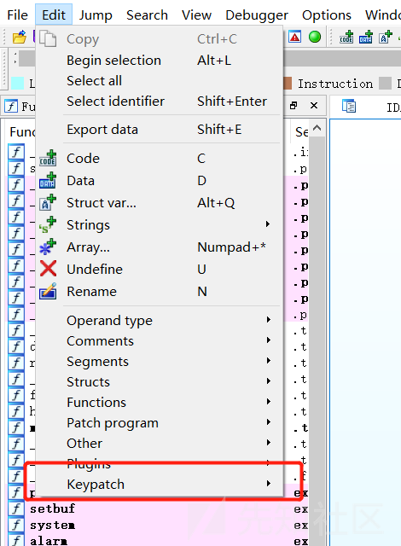Click the Rename pencil icon

[48, 291]
